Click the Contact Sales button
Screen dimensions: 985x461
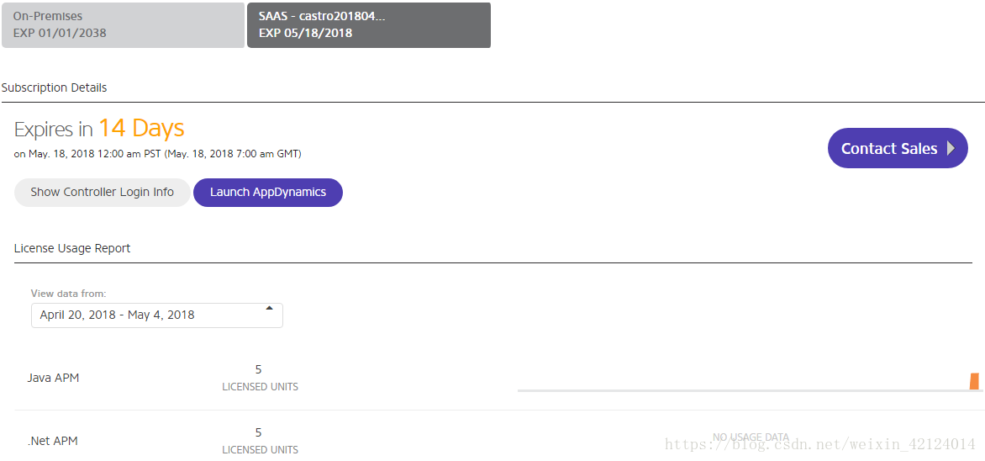[898, 148]
